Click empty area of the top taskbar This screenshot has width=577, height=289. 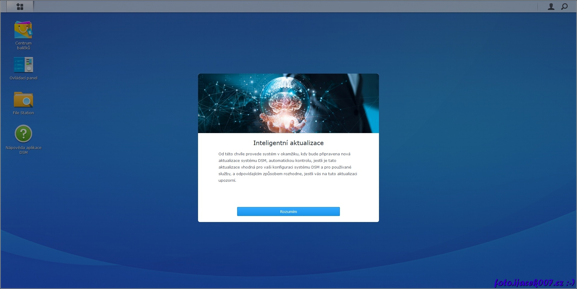[270, 7]
